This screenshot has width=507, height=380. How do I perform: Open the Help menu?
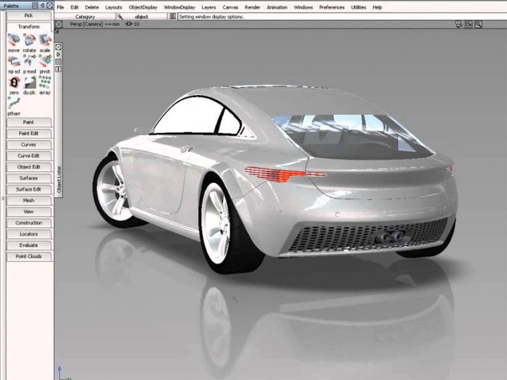tap(377, 7)
